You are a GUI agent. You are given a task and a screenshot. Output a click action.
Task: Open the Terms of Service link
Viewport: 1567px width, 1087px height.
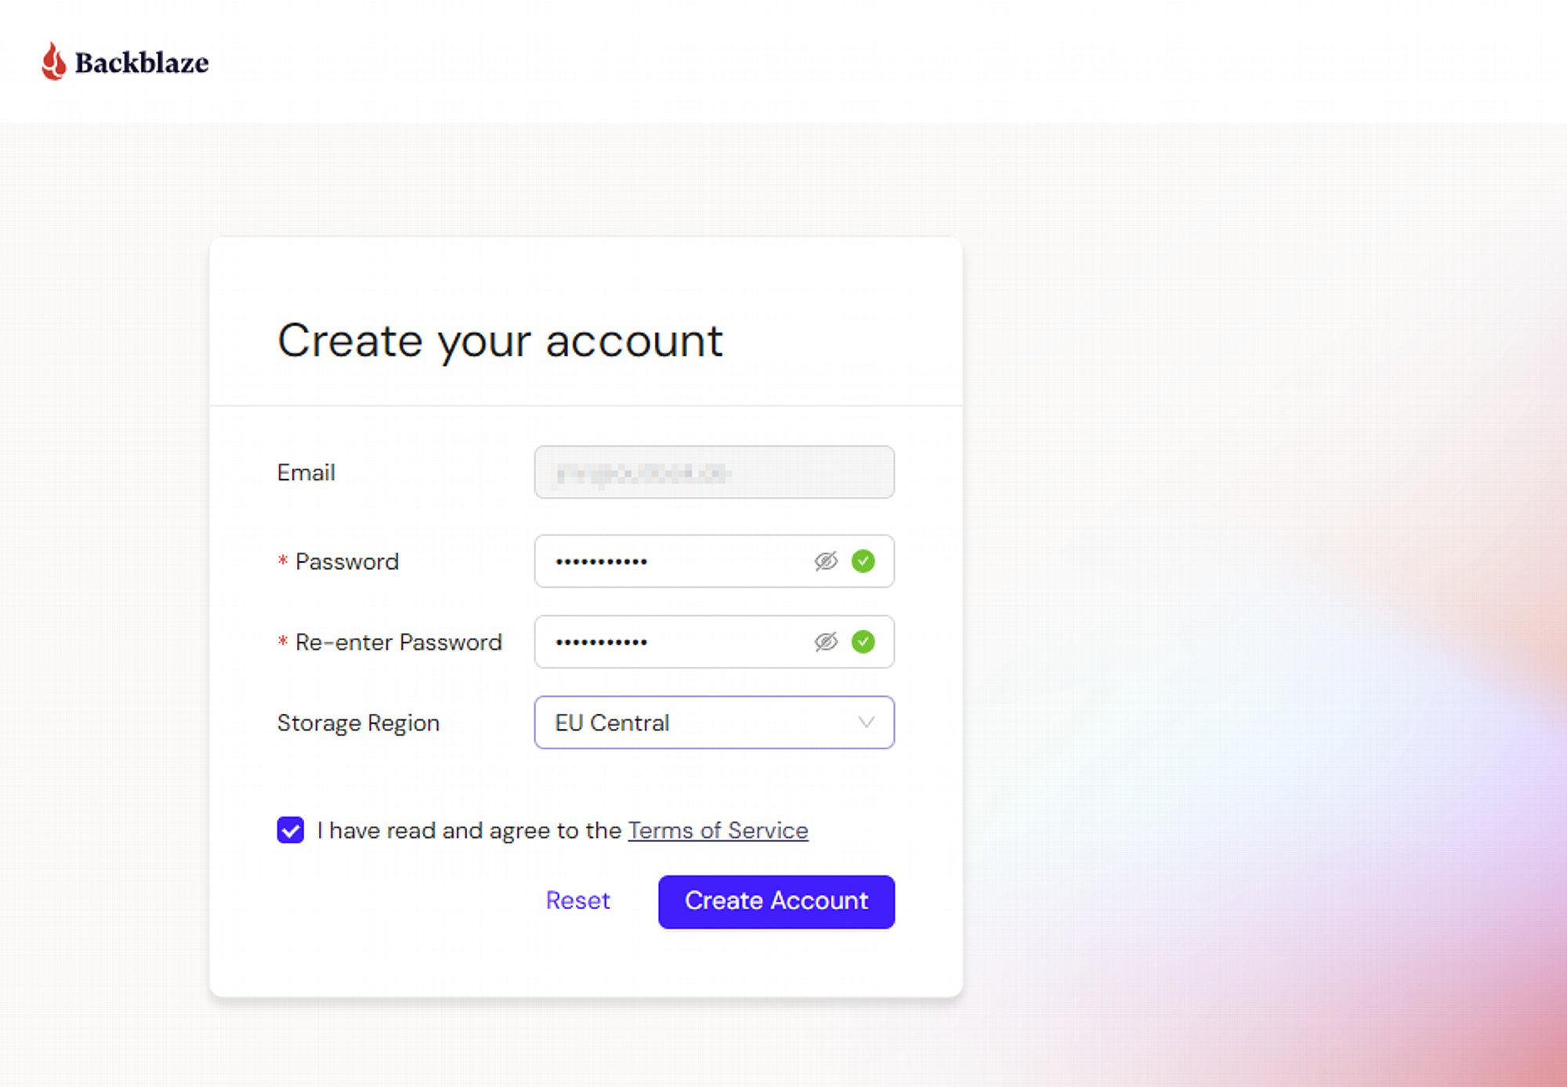tap(718, 830)
